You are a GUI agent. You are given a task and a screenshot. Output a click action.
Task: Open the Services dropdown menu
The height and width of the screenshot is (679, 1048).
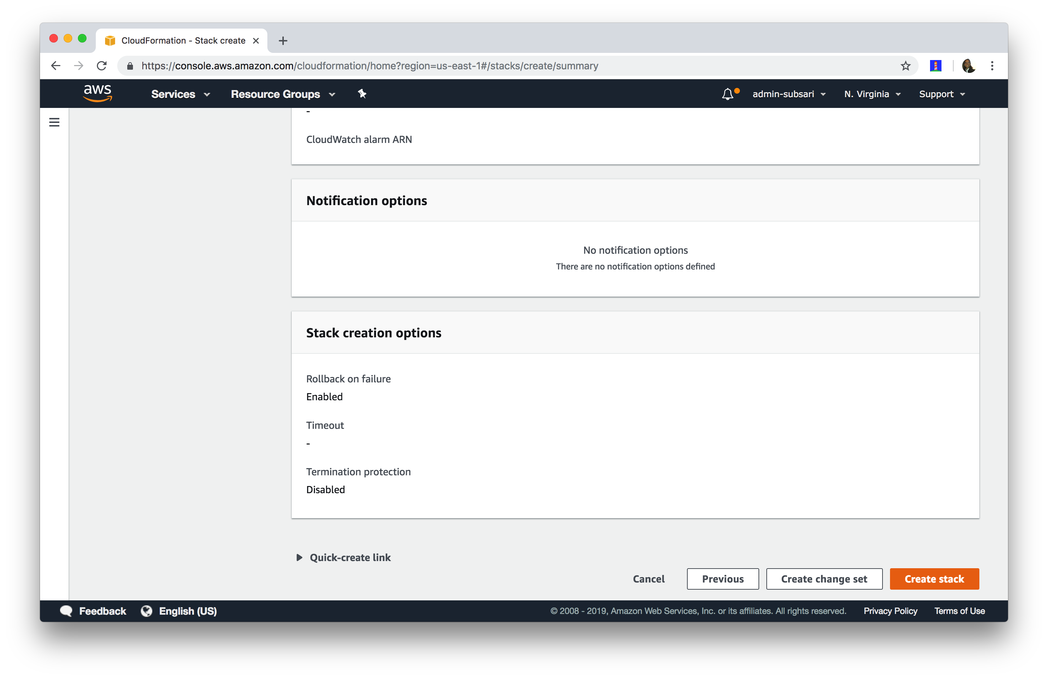tap(181, 94)
